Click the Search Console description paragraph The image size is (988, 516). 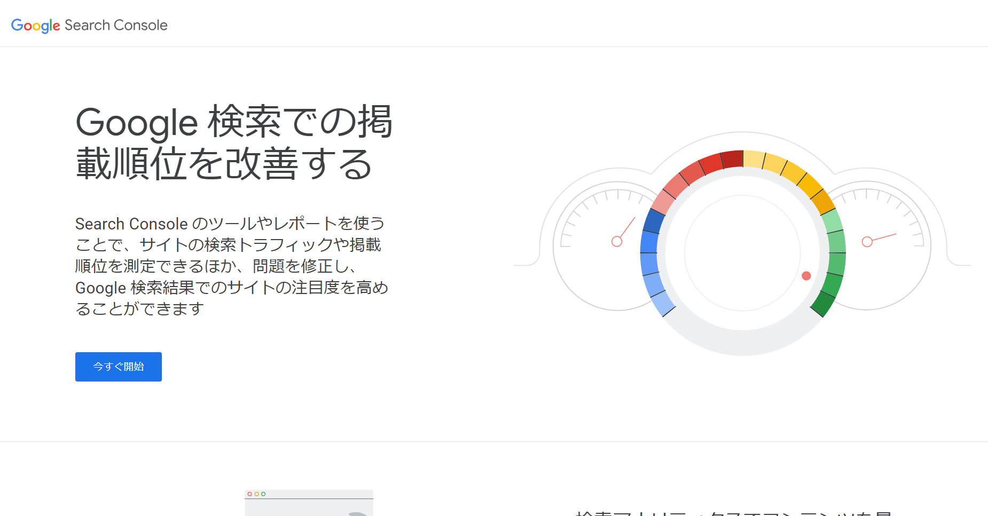[x=232, y=266]
